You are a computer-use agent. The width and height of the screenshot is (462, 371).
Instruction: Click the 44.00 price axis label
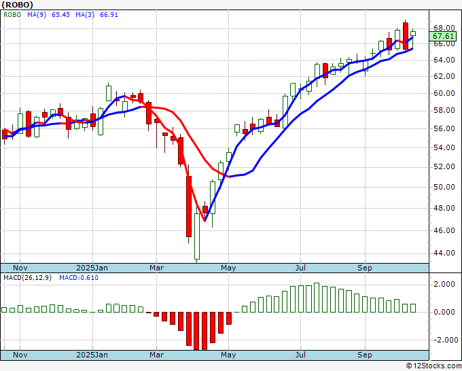pyautogui.click(x=444, y=253)
